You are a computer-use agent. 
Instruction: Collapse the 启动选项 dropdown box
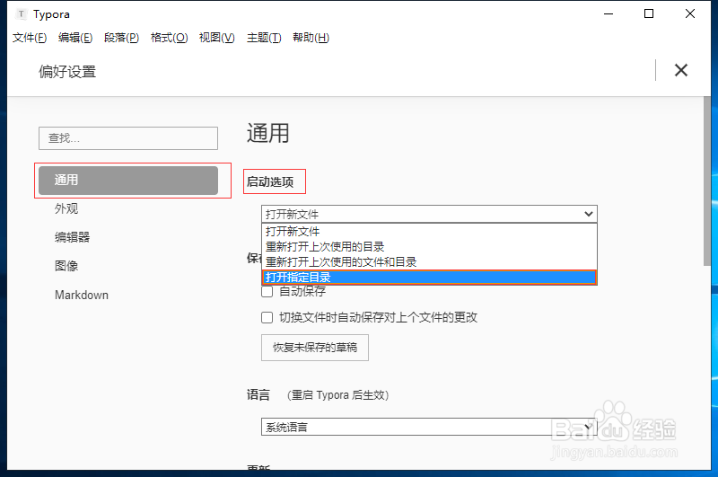429,214
